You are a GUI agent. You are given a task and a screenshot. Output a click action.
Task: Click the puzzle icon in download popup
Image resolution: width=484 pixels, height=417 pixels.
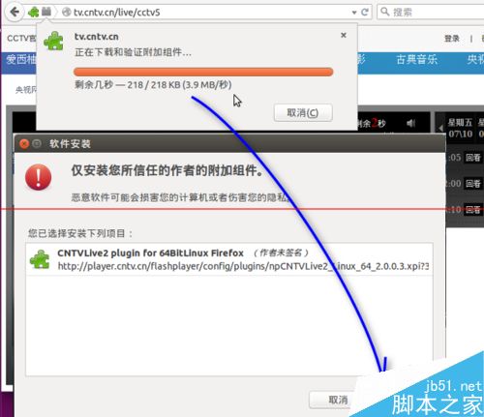54,41
